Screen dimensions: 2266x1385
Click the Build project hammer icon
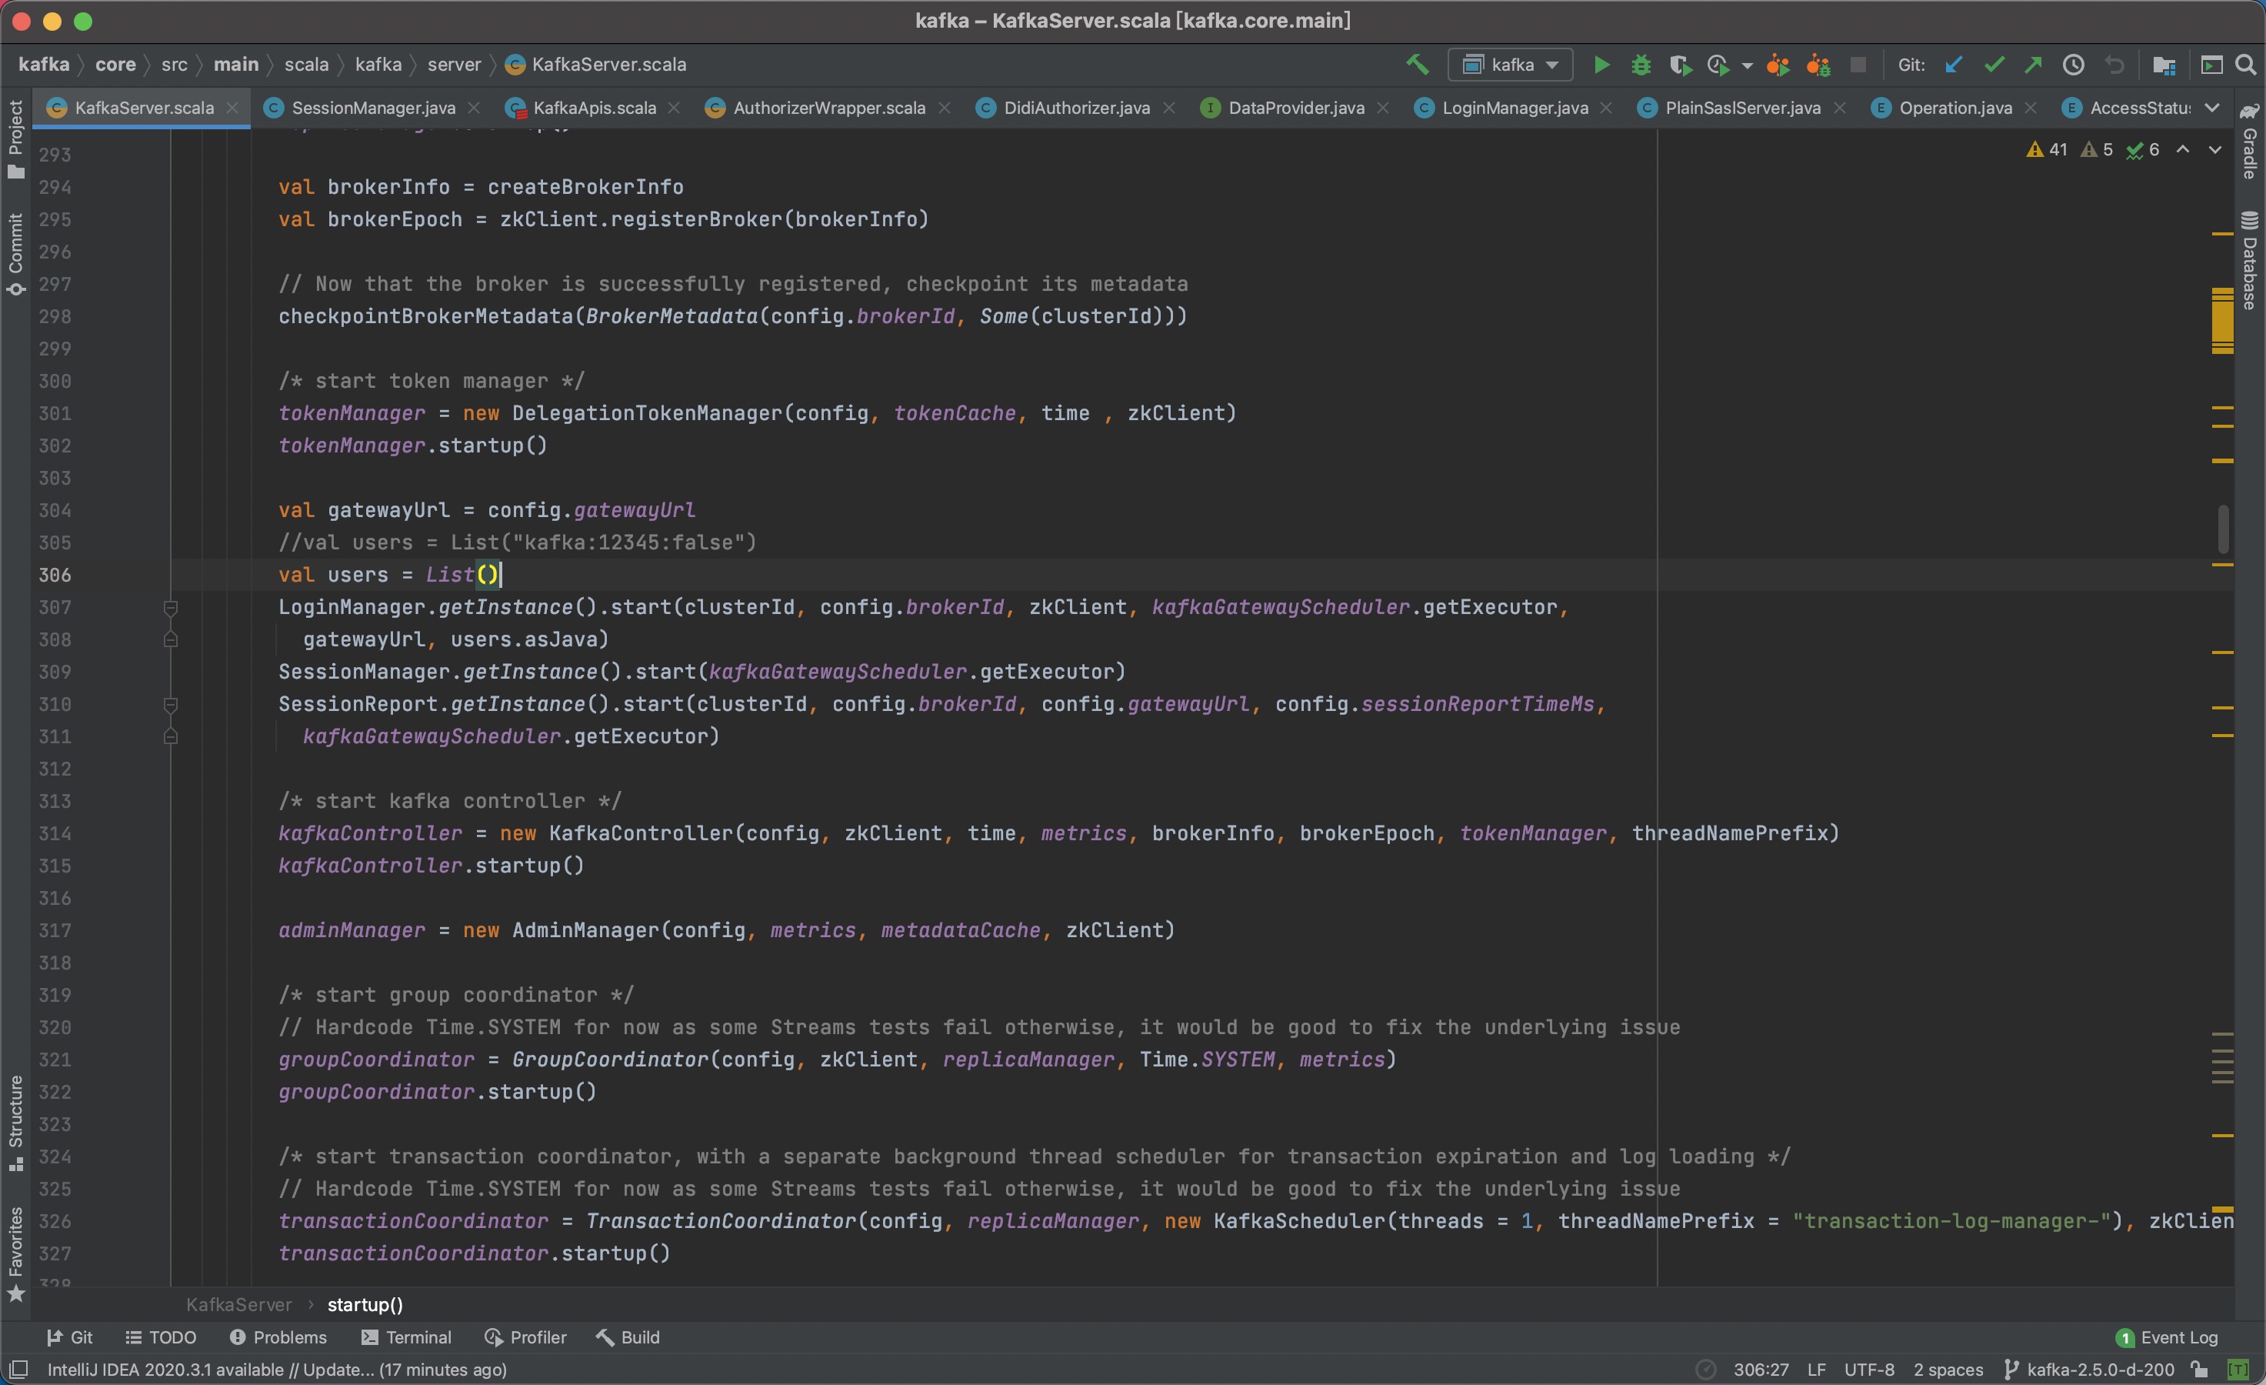coord(1417,65)
